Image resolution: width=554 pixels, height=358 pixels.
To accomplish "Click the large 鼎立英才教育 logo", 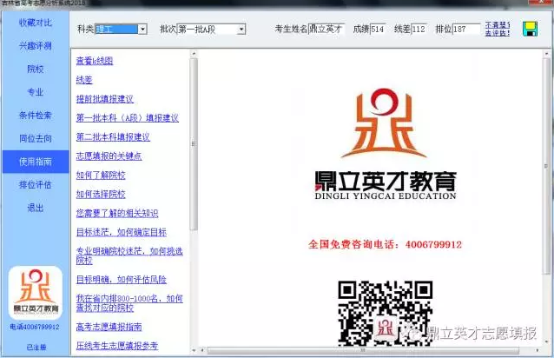I will [x=386, y=143].
